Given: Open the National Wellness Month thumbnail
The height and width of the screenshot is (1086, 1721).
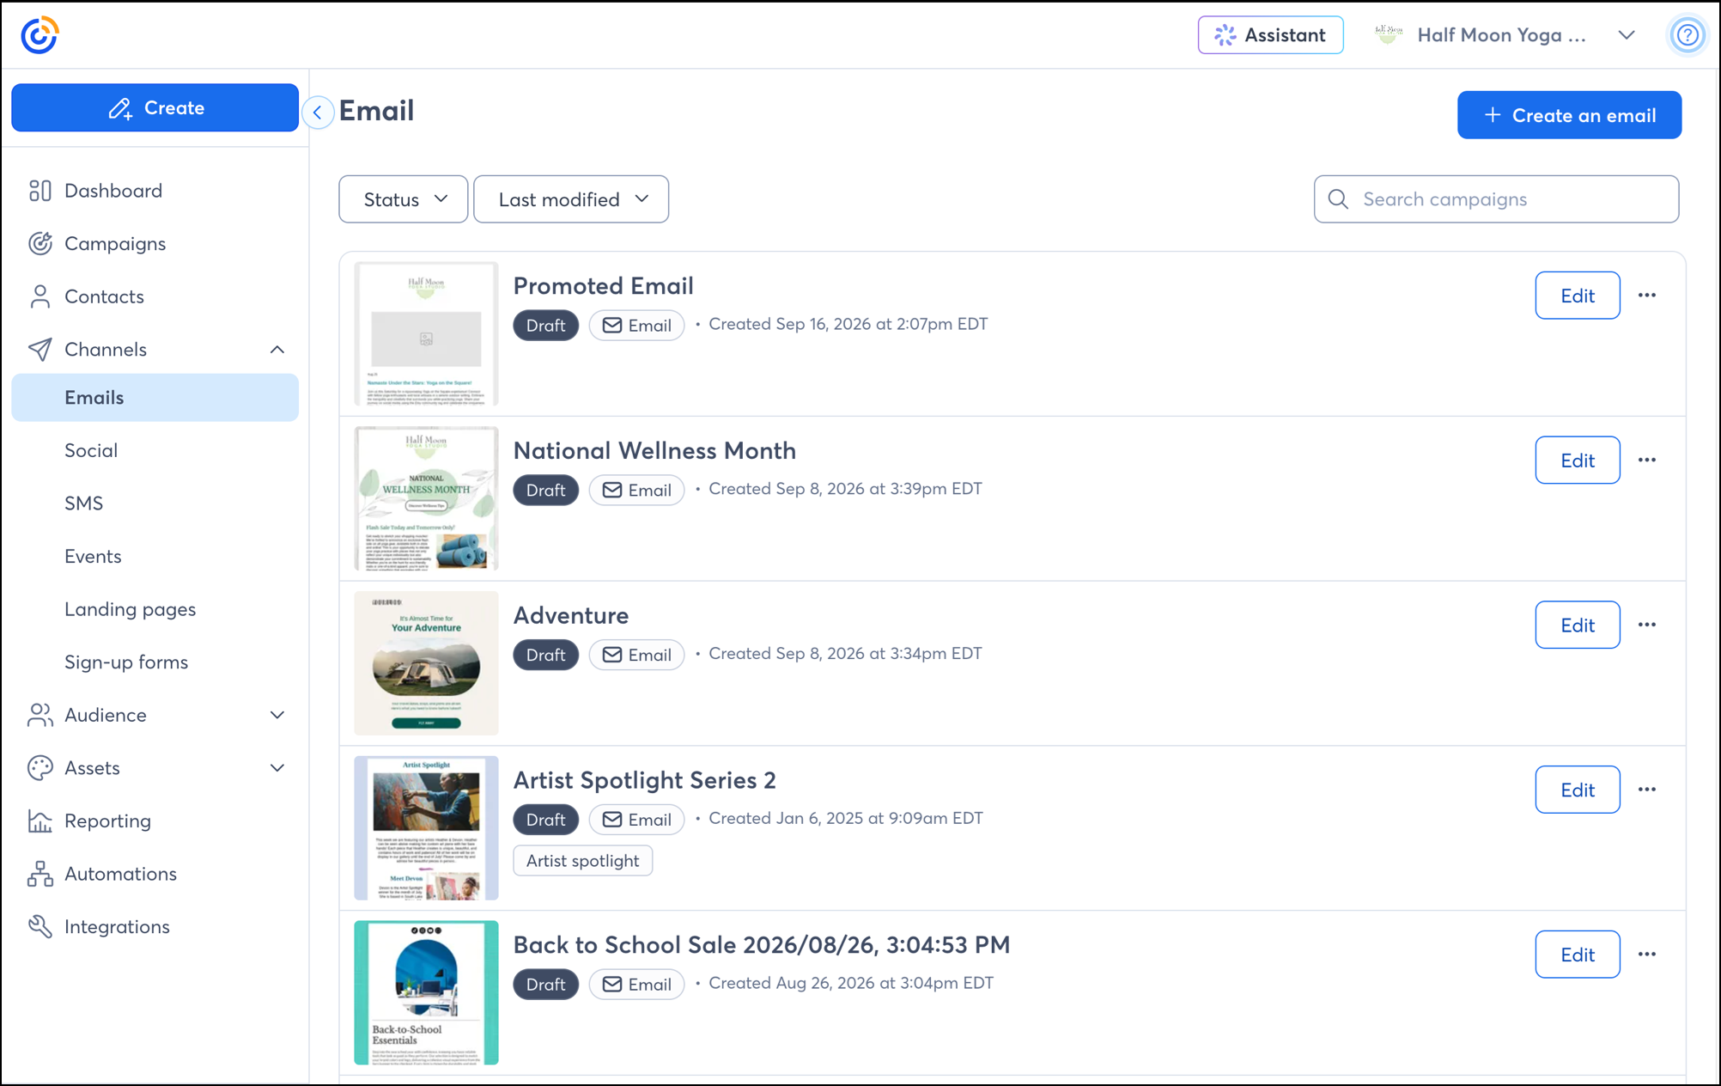Looking at the screenshot, I should [426, 498].
